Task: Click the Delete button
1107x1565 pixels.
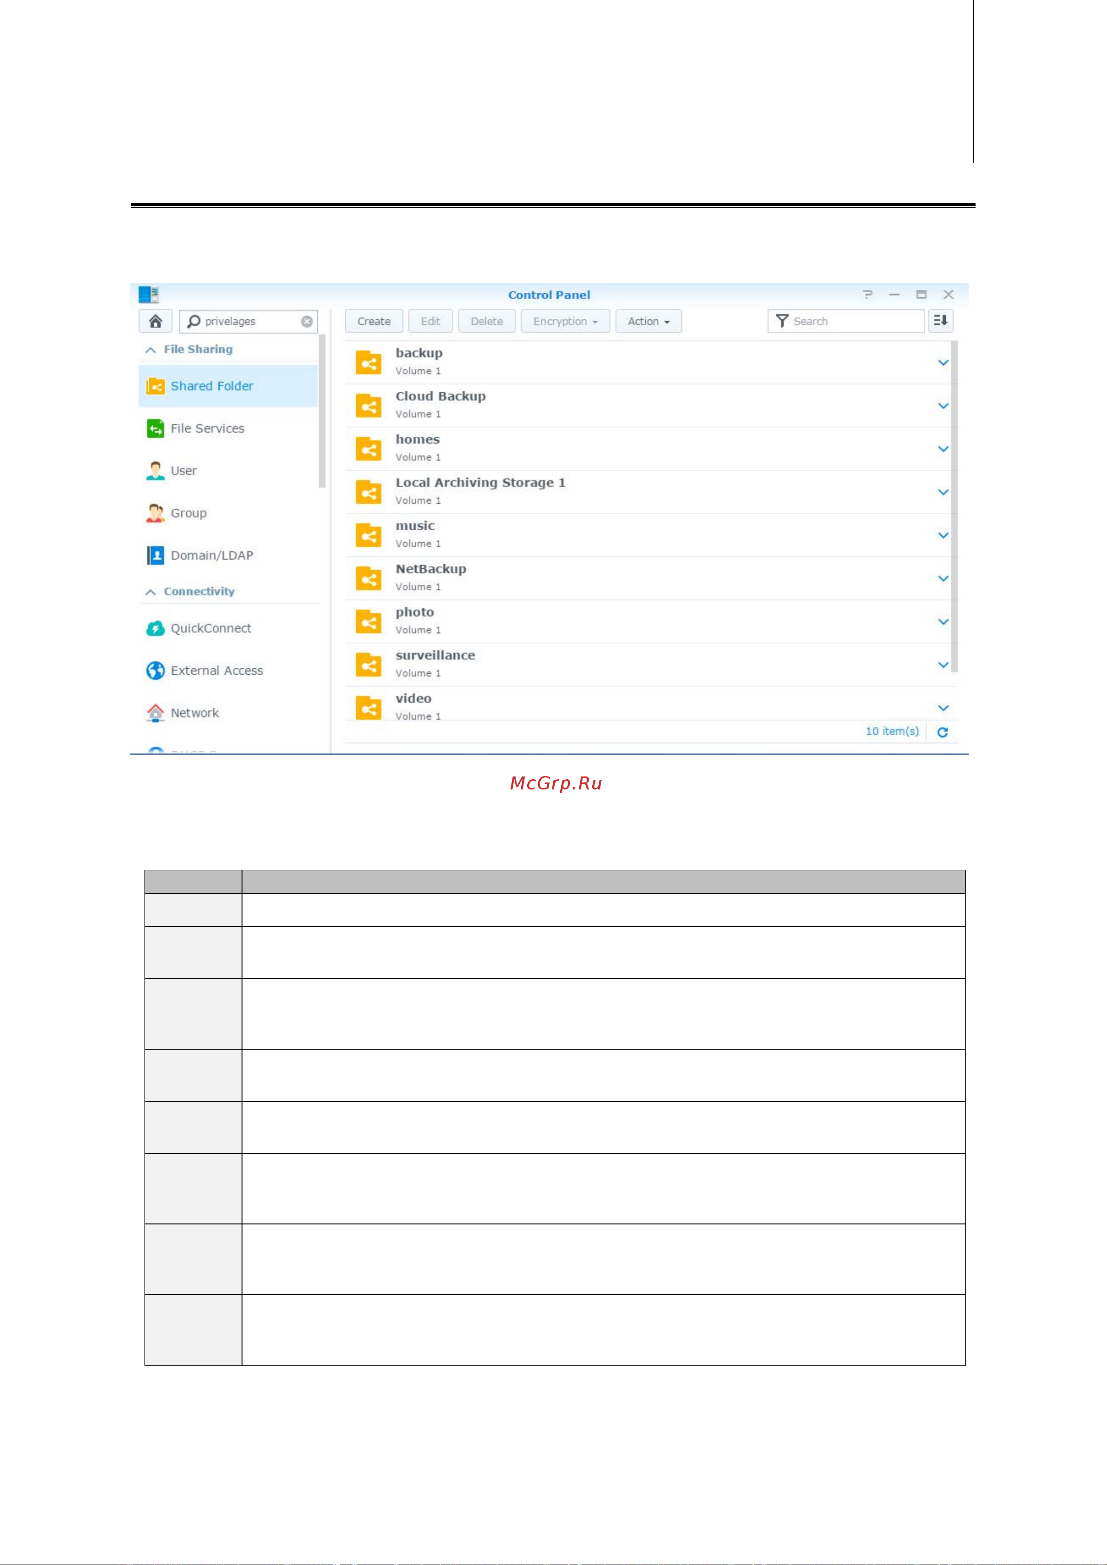Action: (x=487, y=321)
